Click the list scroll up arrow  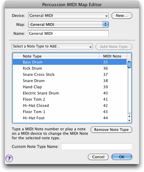129,116
